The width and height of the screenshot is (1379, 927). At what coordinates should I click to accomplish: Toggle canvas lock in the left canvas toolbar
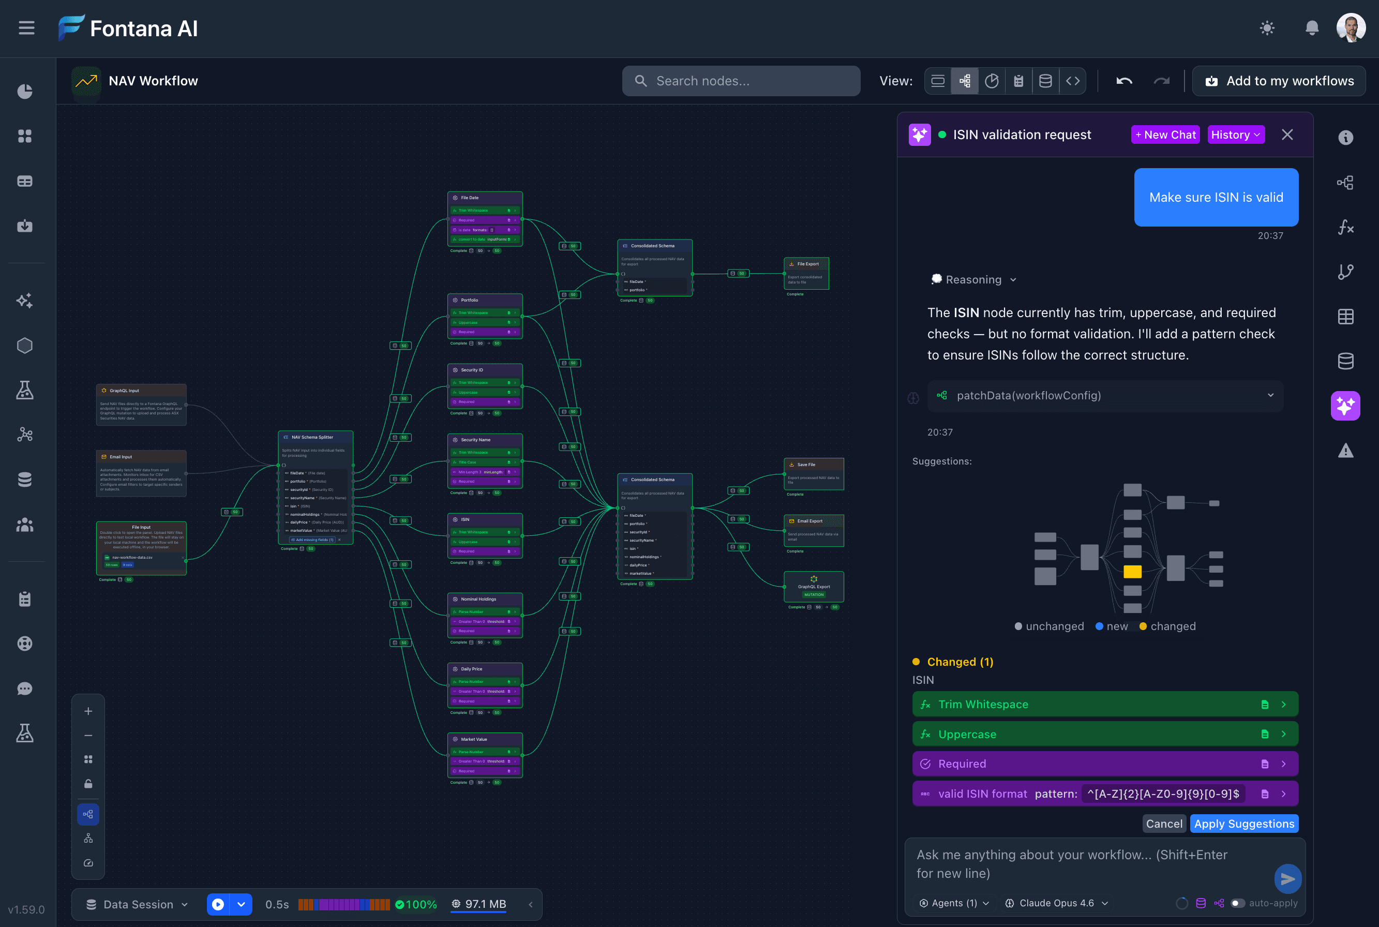[87, 784]
